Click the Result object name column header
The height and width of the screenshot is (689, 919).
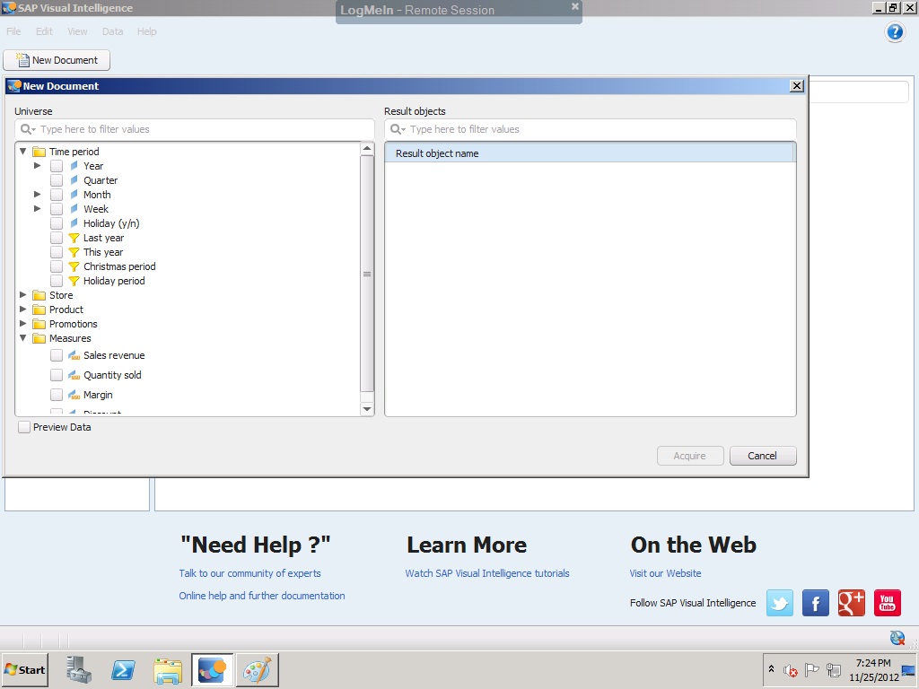coord(590,153)
